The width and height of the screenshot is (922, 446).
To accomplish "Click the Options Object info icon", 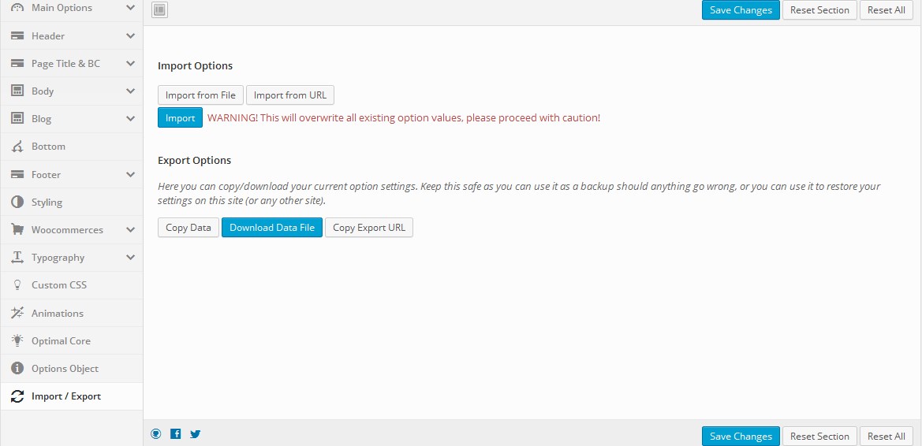I will point(17,369).
